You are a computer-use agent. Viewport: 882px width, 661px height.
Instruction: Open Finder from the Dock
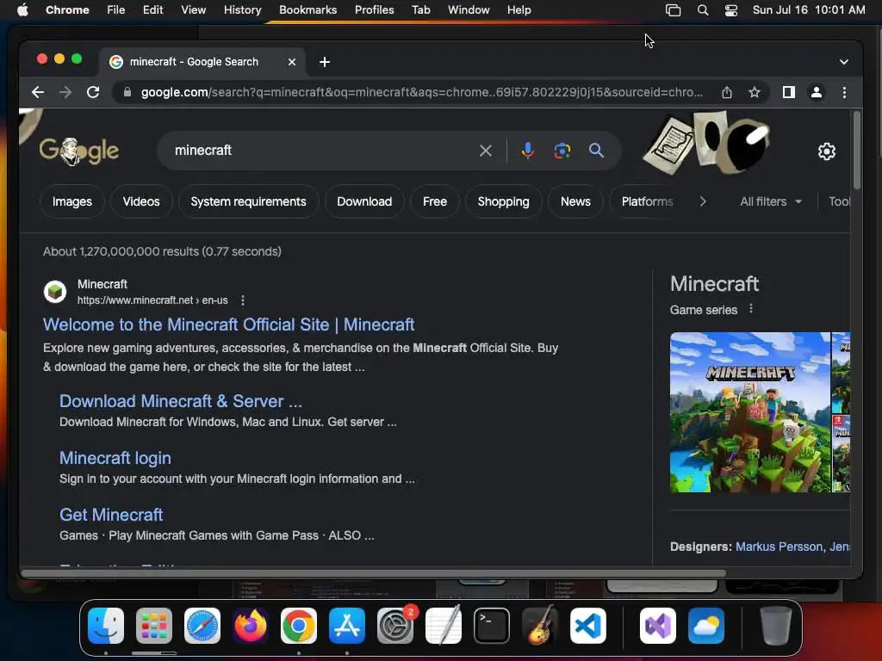point(106,626)
